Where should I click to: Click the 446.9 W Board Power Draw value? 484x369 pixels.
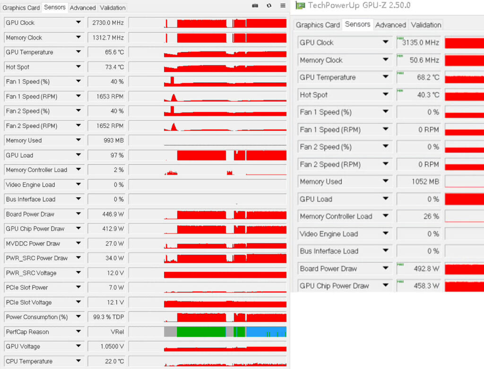(x=106, y=214)
